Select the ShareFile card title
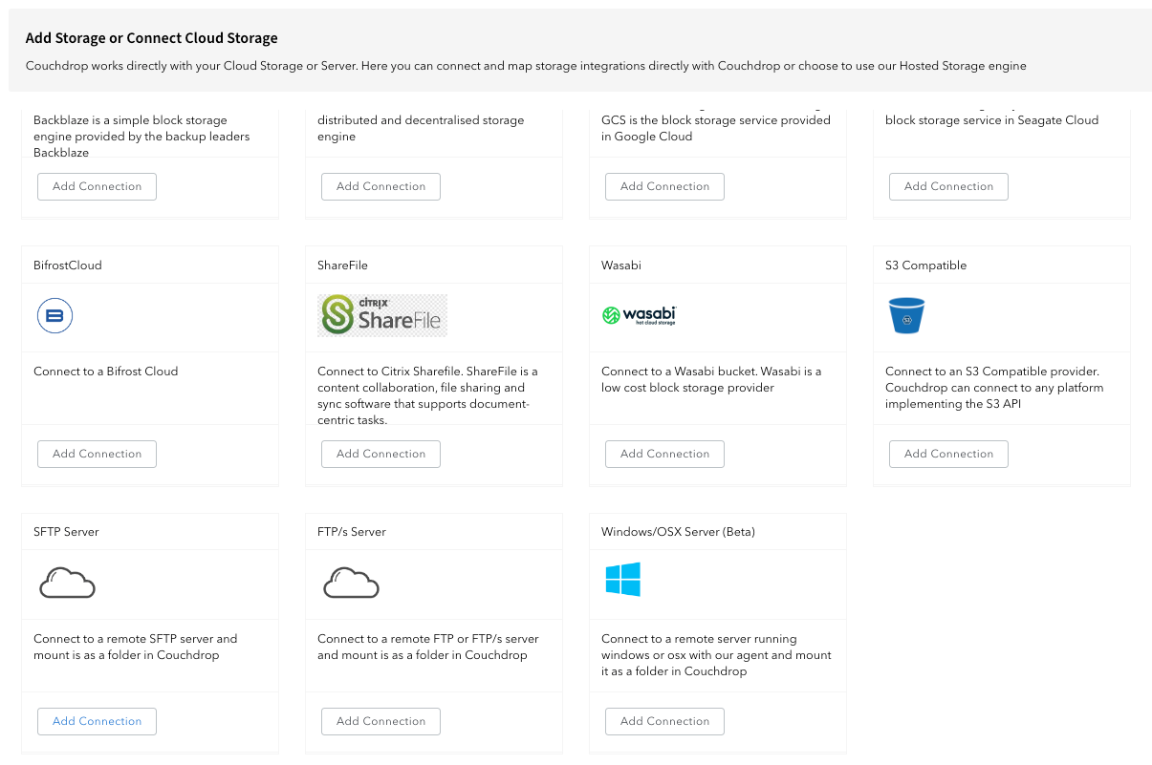 click(342, 266)
